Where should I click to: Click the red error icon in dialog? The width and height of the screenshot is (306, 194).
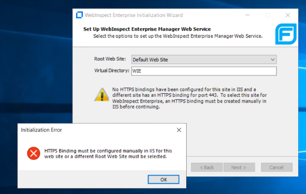(34, 154)
